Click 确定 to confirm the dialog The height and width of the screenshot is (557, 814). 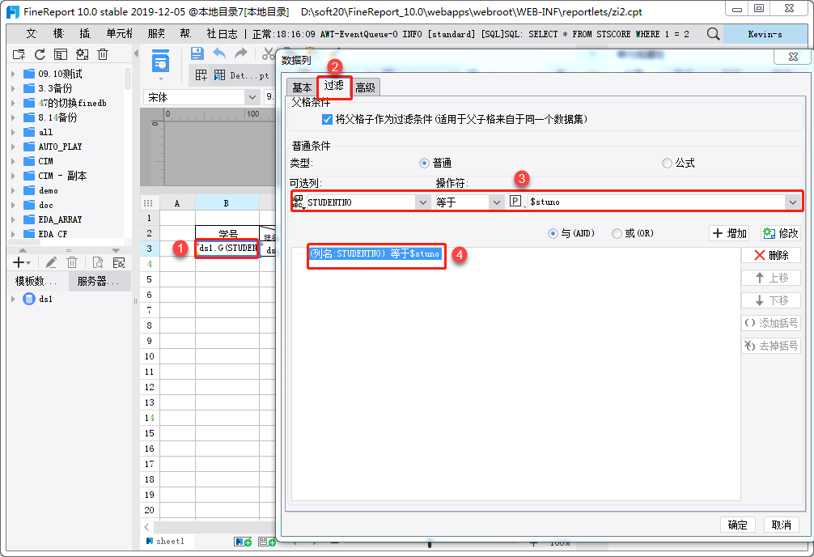click(x=737, y=525)
